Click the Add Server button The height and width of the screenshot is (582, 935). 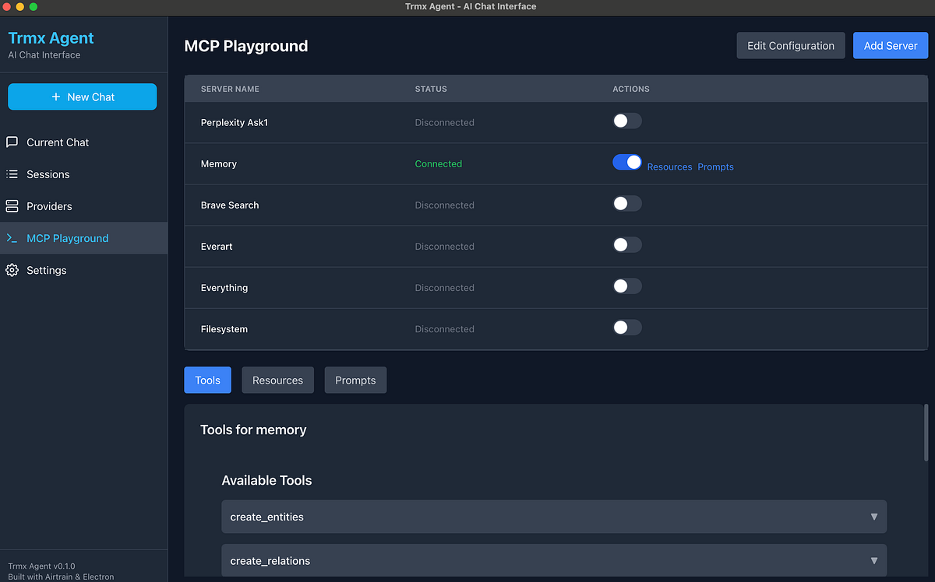coord(890,45)
